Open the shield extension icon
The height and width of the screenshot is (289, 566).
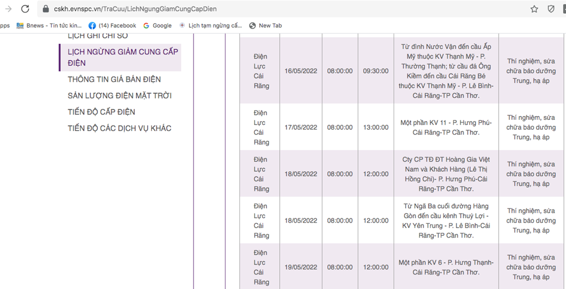point(551,9)
